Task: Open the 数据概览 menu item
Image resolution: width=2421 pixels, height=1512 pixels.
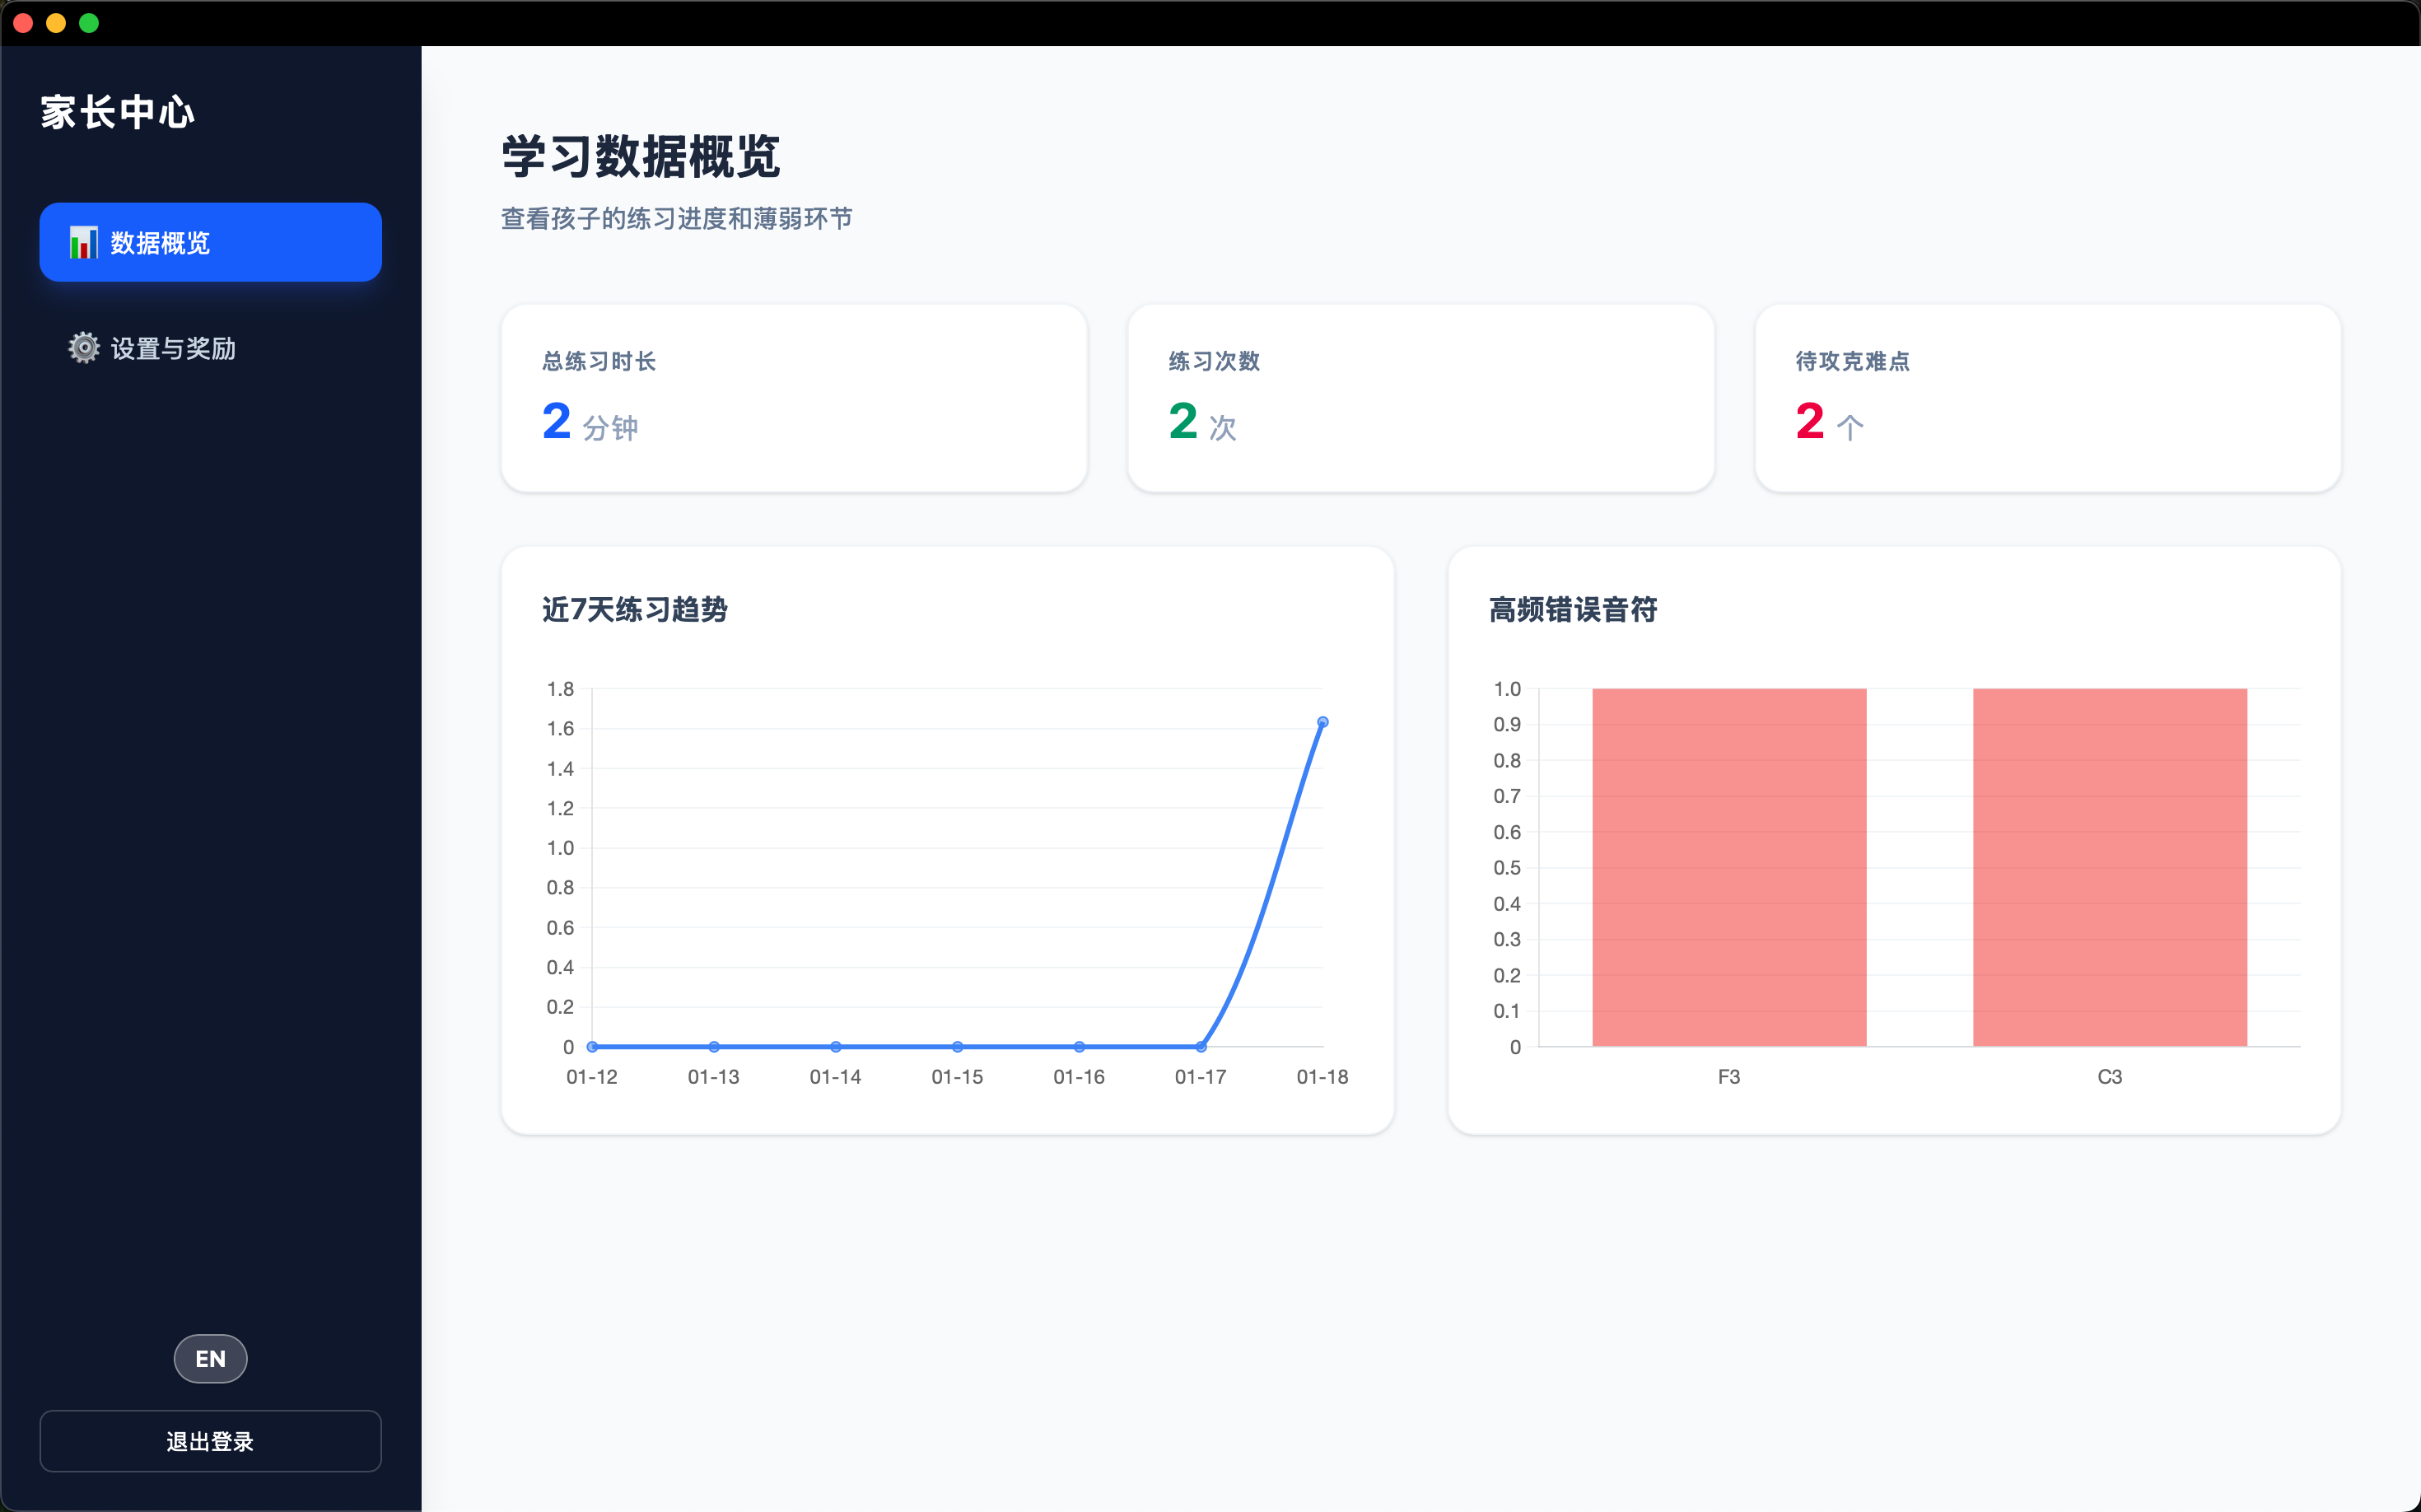Action: tap(210, 243)
